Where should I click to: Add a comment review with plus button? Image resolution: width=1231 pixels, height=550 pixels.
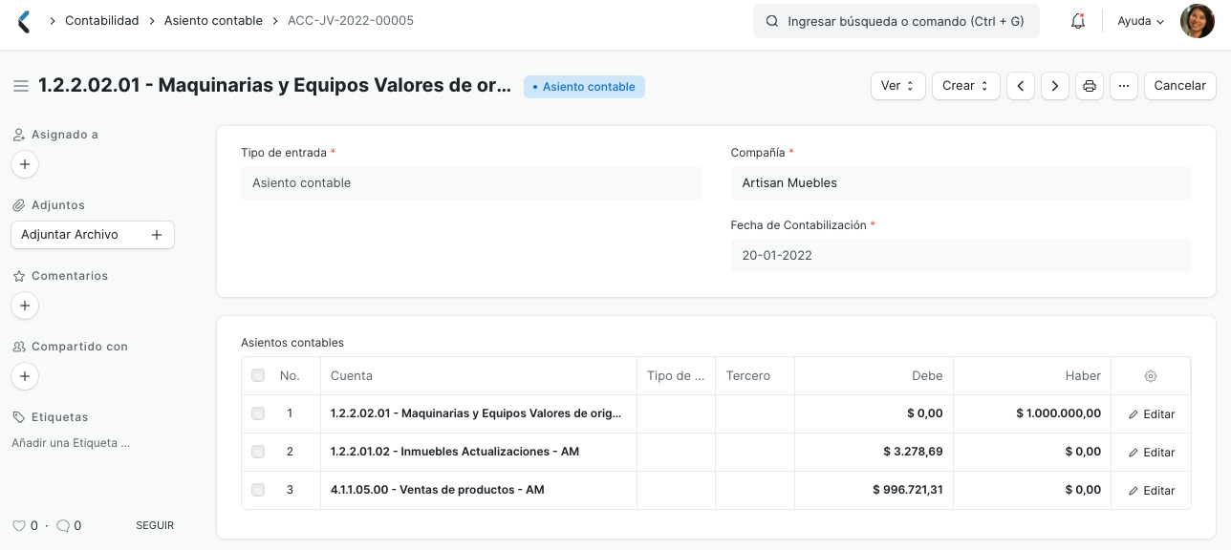point(25,306)
